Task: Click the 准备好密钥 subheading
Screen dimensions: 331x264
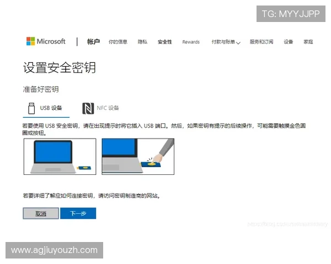Action: pos(41,89)
